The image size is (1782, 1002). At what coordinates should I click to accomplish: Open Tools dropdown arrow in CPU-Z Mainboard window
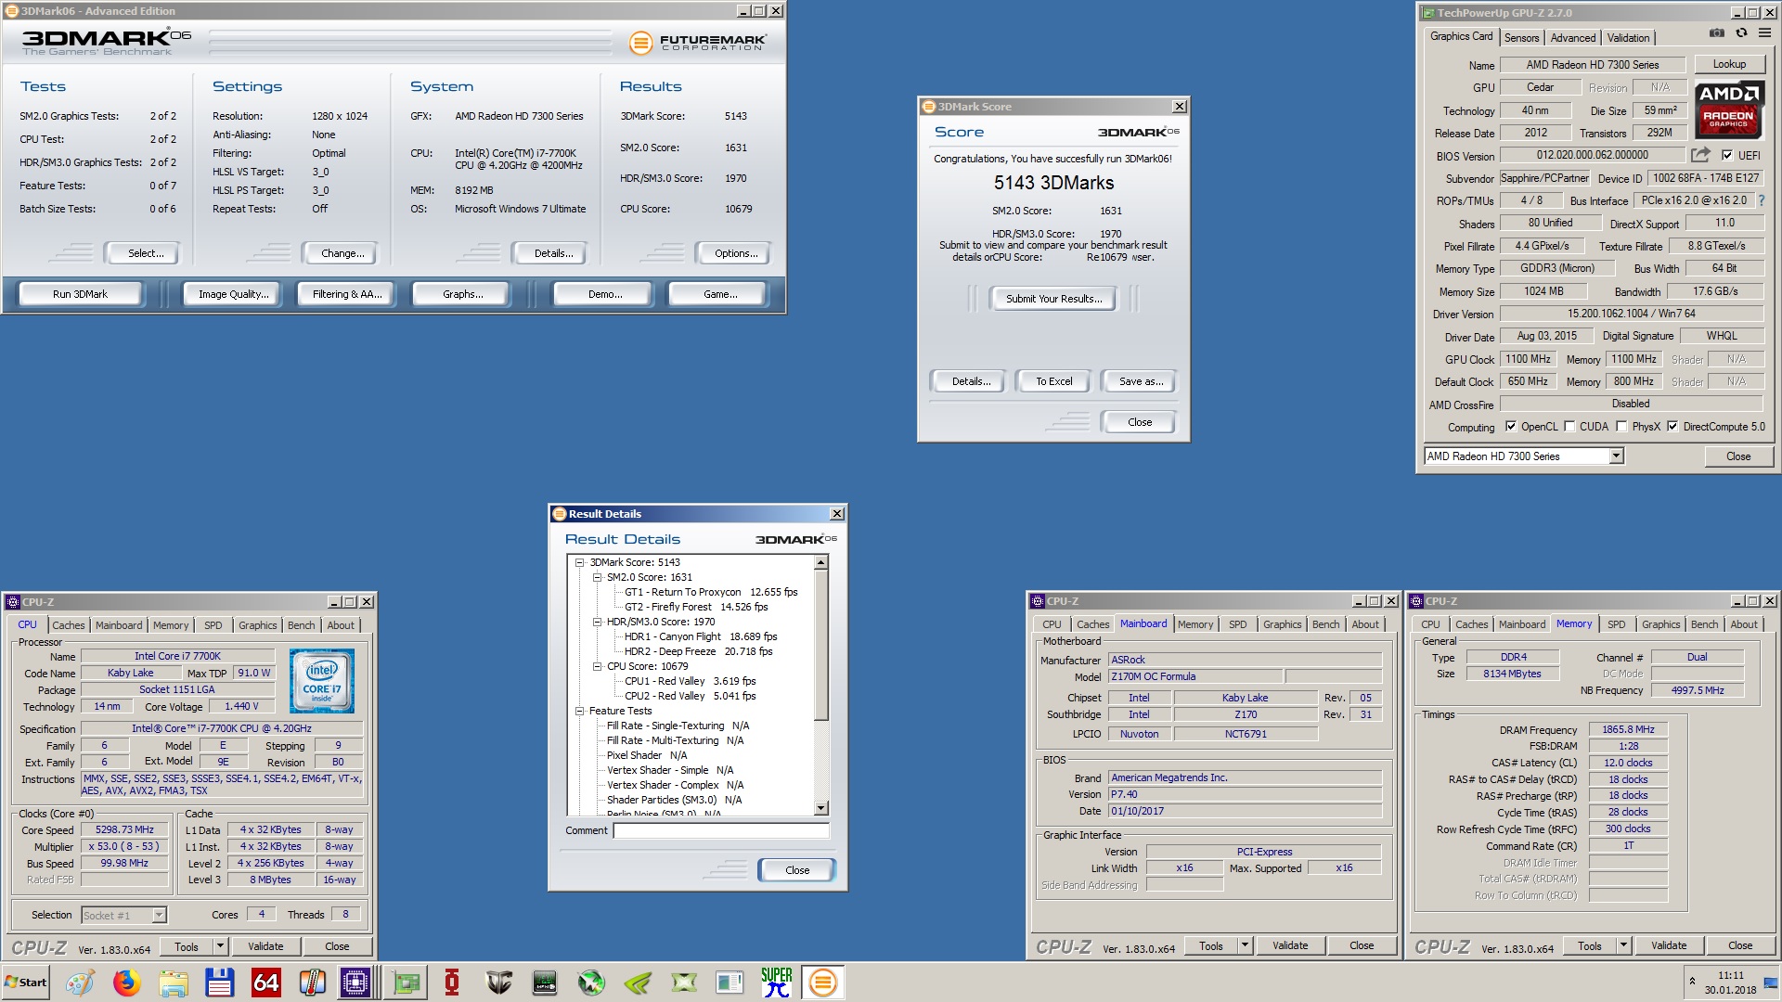tap(1245, 945)
